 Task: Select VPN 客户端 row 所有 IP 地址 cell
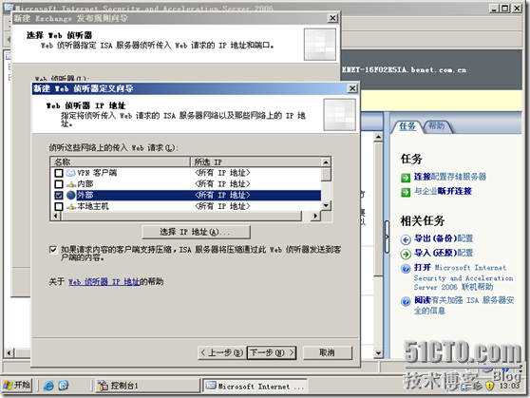click(x=222, y=173)
